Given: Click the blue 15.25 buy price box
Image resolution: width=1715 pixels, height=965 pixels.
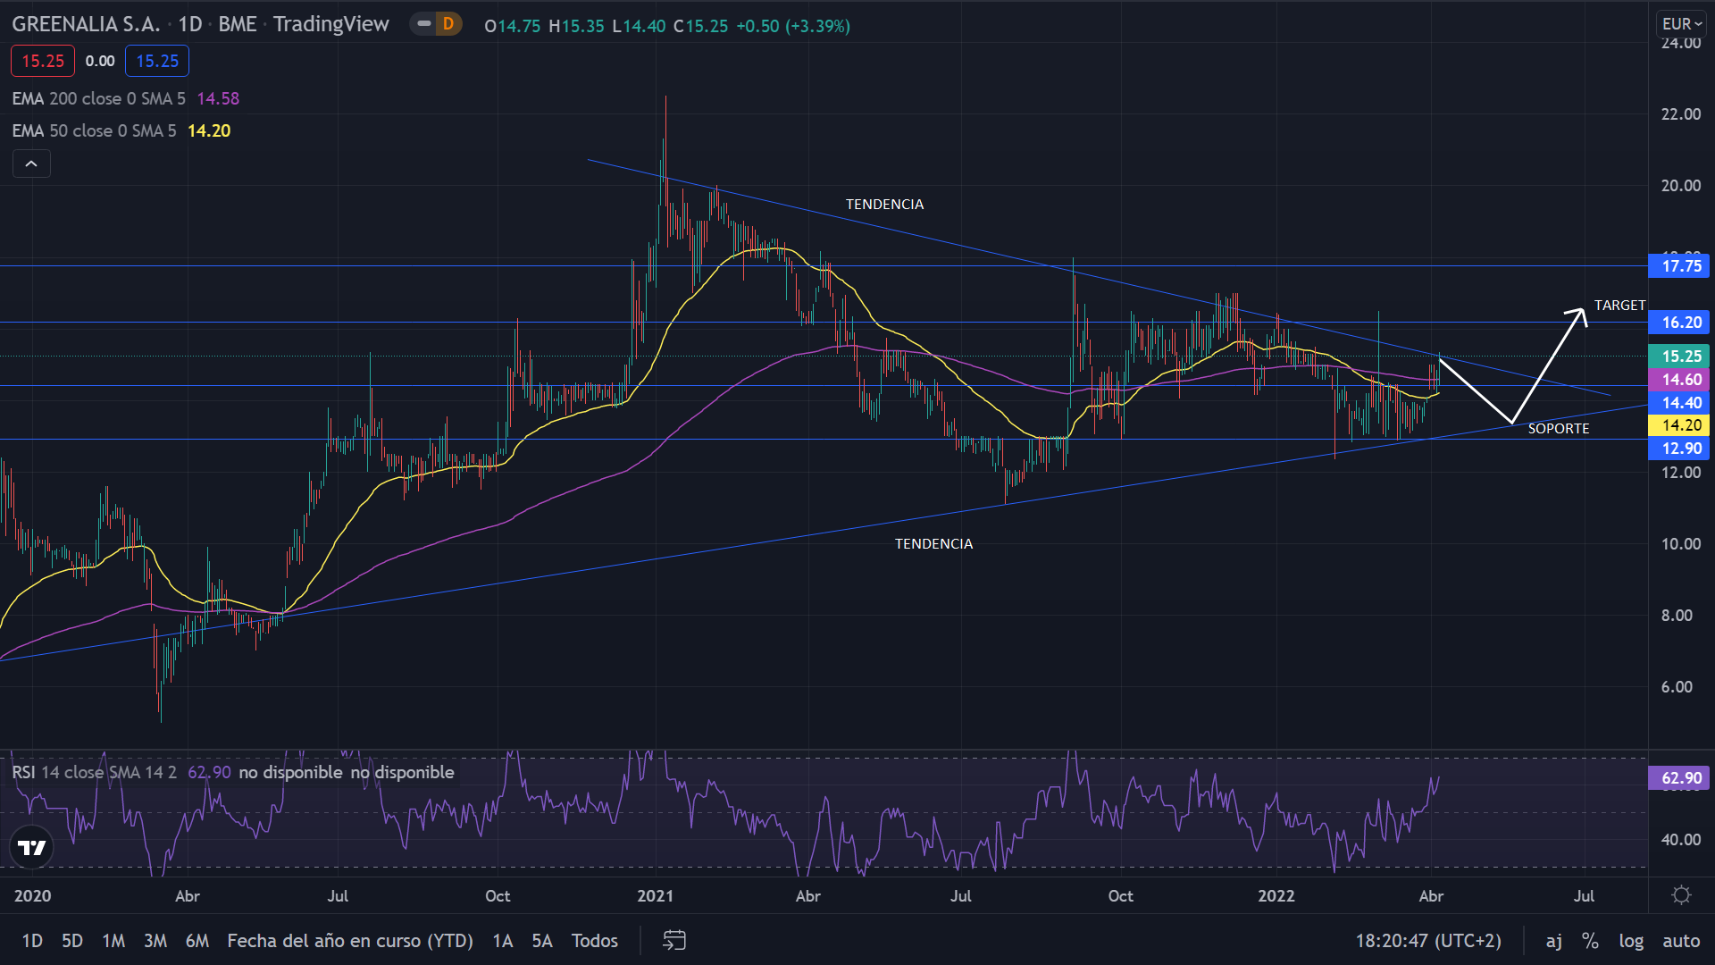Looking at the screenshot, I should coord(157,61).
